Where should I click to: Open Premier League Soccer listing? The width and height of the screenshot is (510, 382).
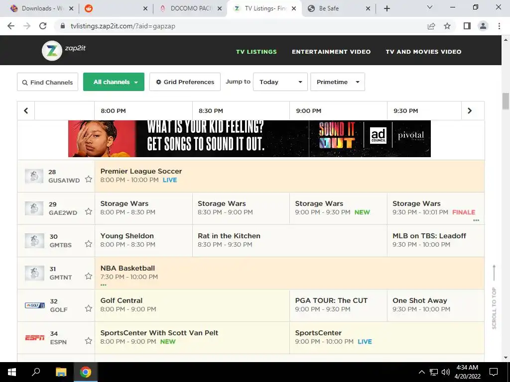(x=289, y=176)
